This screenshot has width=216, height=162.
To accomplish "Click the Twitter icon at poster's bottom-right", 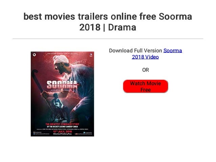I will pos(84,133).
